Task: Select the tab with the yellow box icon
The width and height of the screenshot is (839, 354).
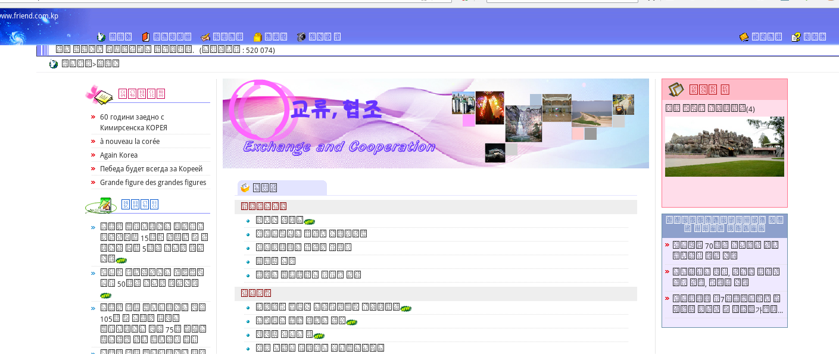Action: (x=281, y=188)
